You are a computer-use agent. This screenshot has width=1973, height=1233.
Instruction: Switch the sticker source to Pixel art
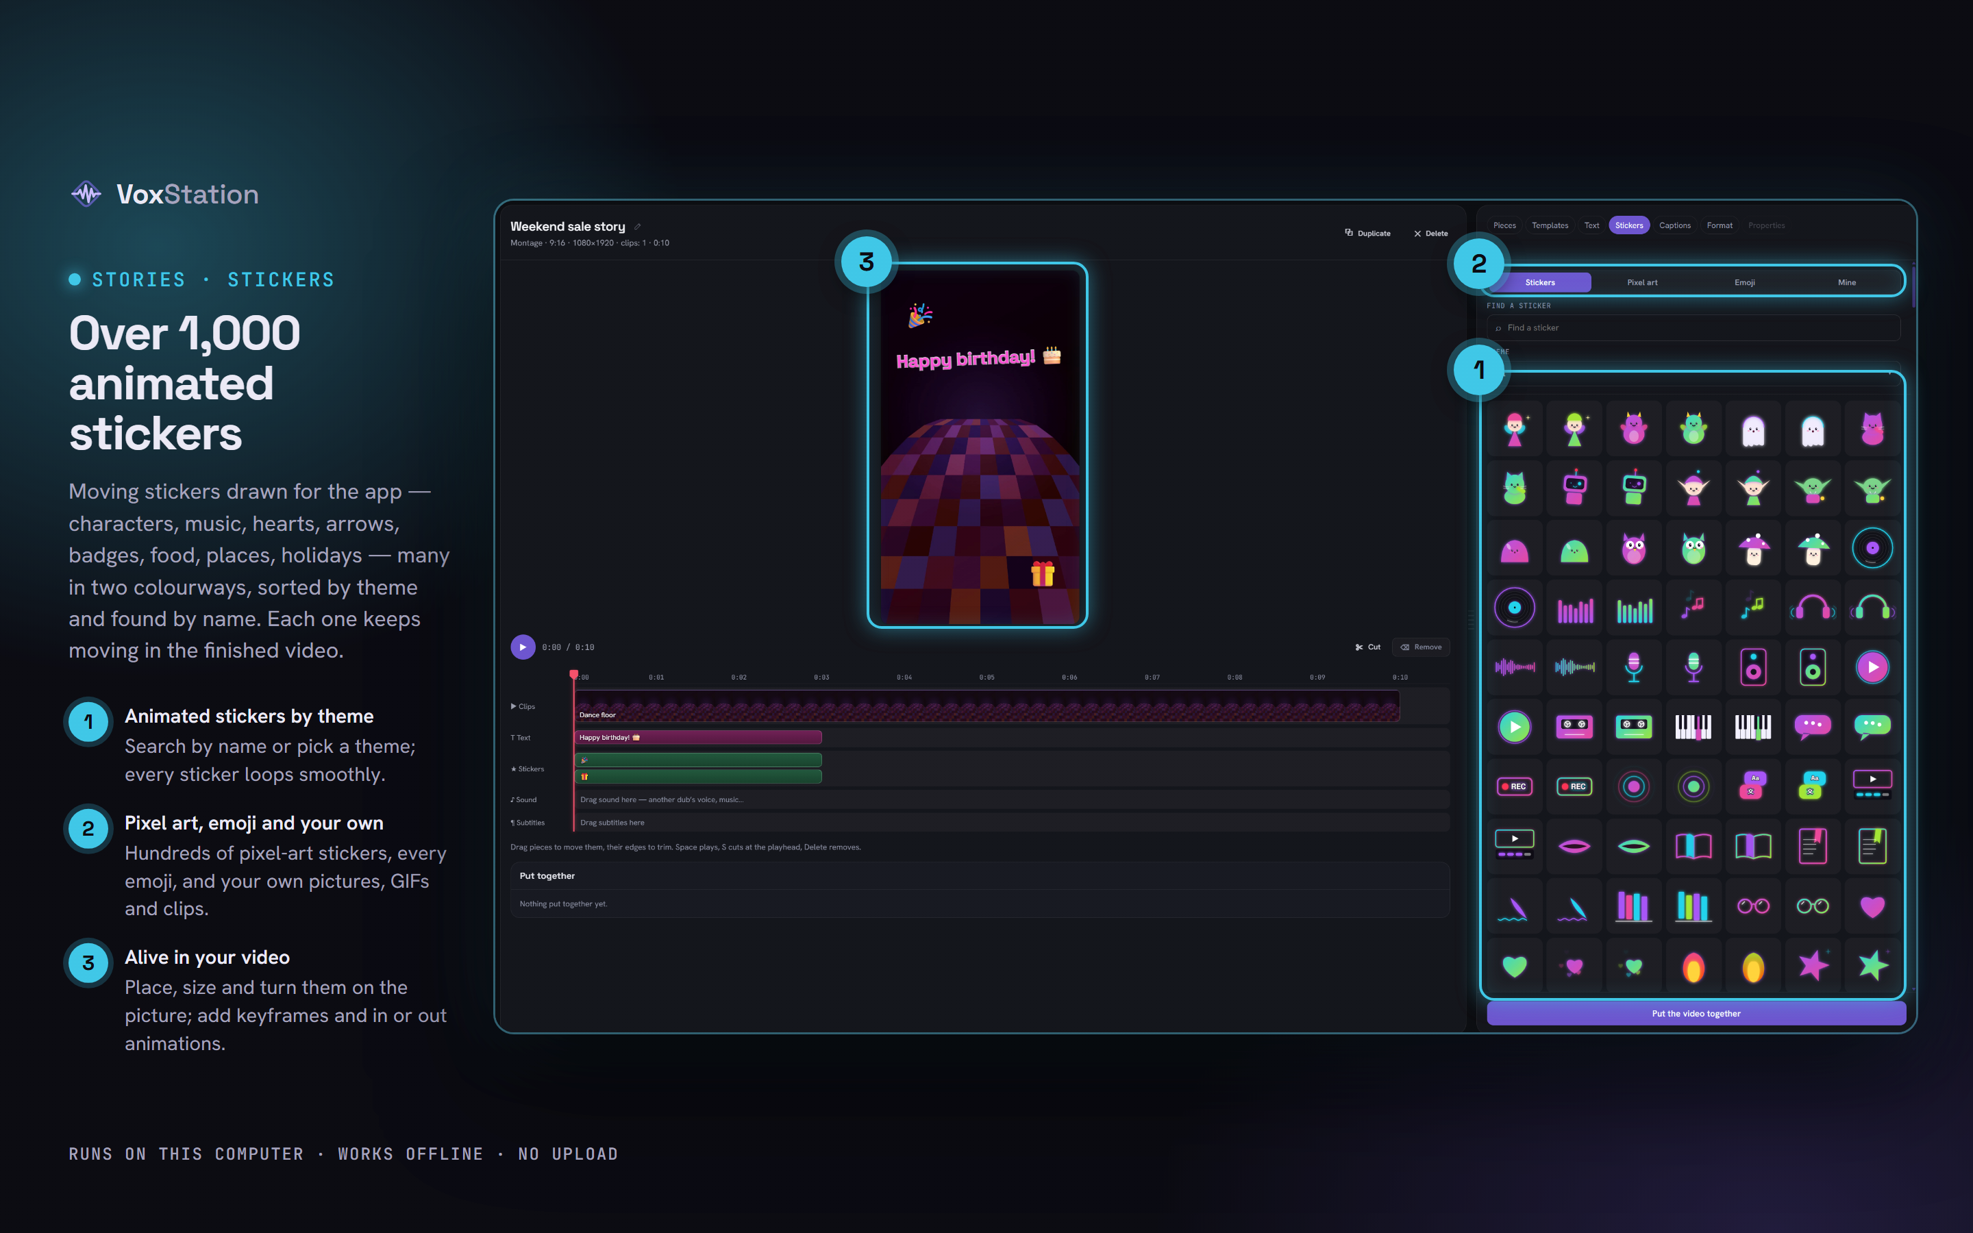click(x=1642, y=282)
